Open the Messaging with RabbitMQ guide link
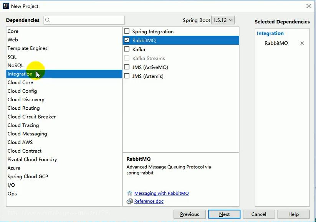The width and height of the screenshot is (316, 222). (162, 193)
